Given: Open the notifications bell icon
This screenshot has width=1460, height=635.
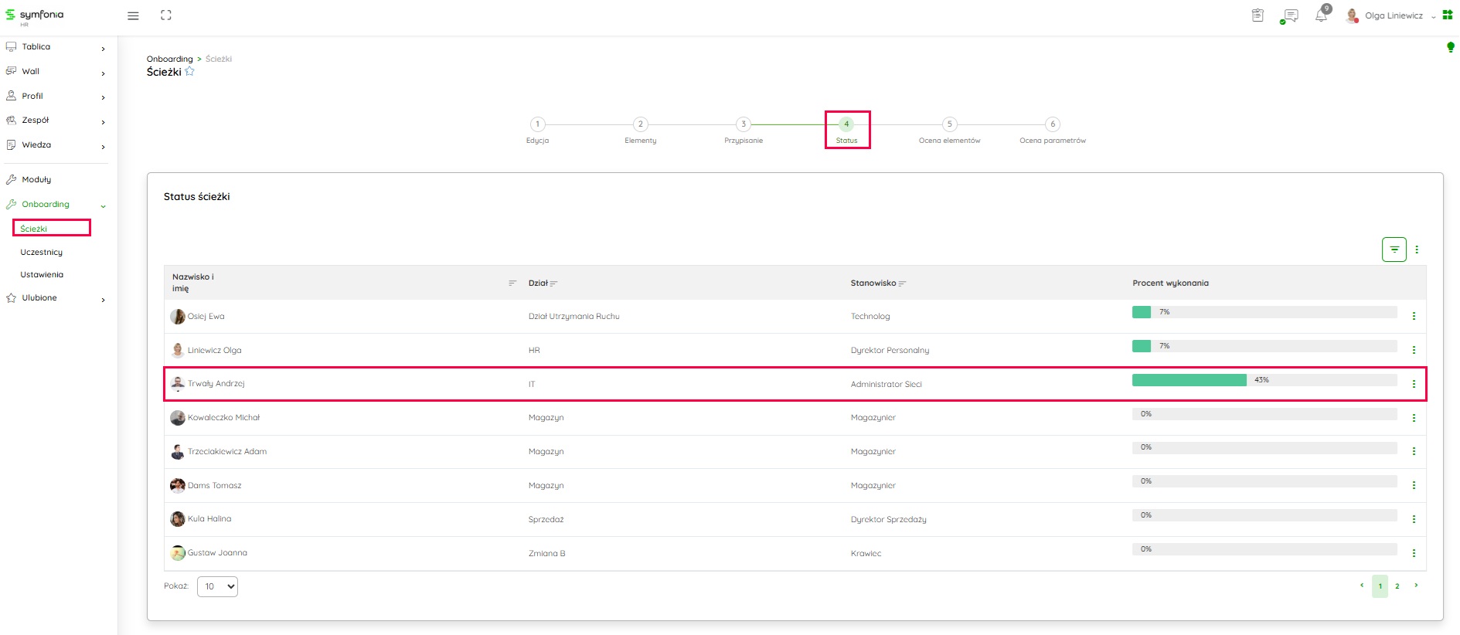Looking at the screenshot, I should [1322, 15].
